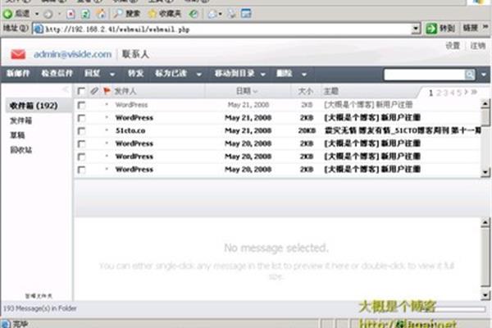Sort messages by Sender (发件人) column
492x328 pixels.
(x=125, y=91)
